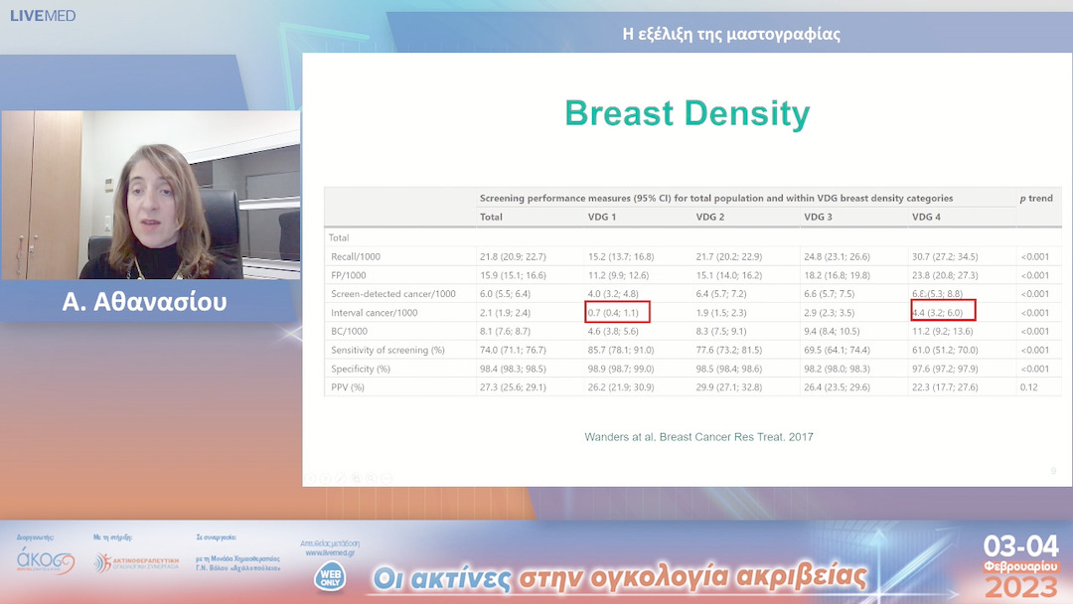
Task: Click the table caption Screening performance measures
Action: pos(716,199)
